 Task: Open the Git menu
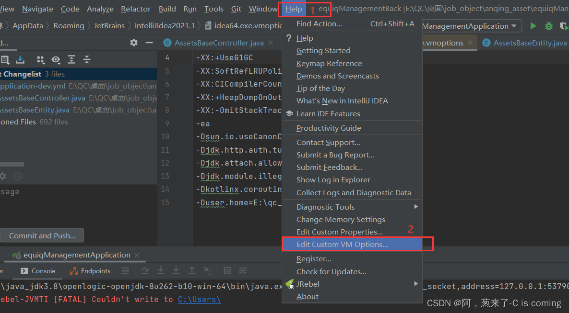pyautogui.click(x=236, y=9)
